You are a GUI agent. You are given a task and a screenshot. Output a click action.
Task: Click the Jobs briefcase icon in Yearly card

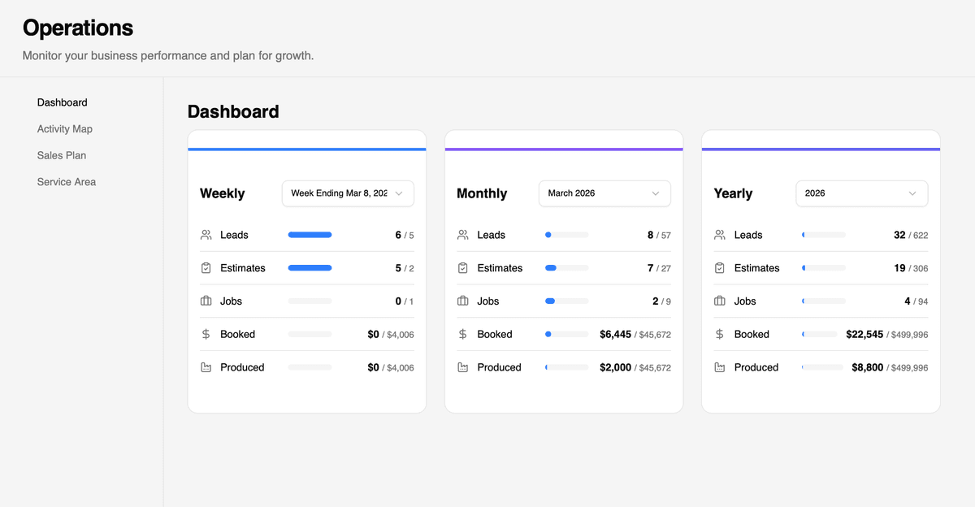point(720,301)
